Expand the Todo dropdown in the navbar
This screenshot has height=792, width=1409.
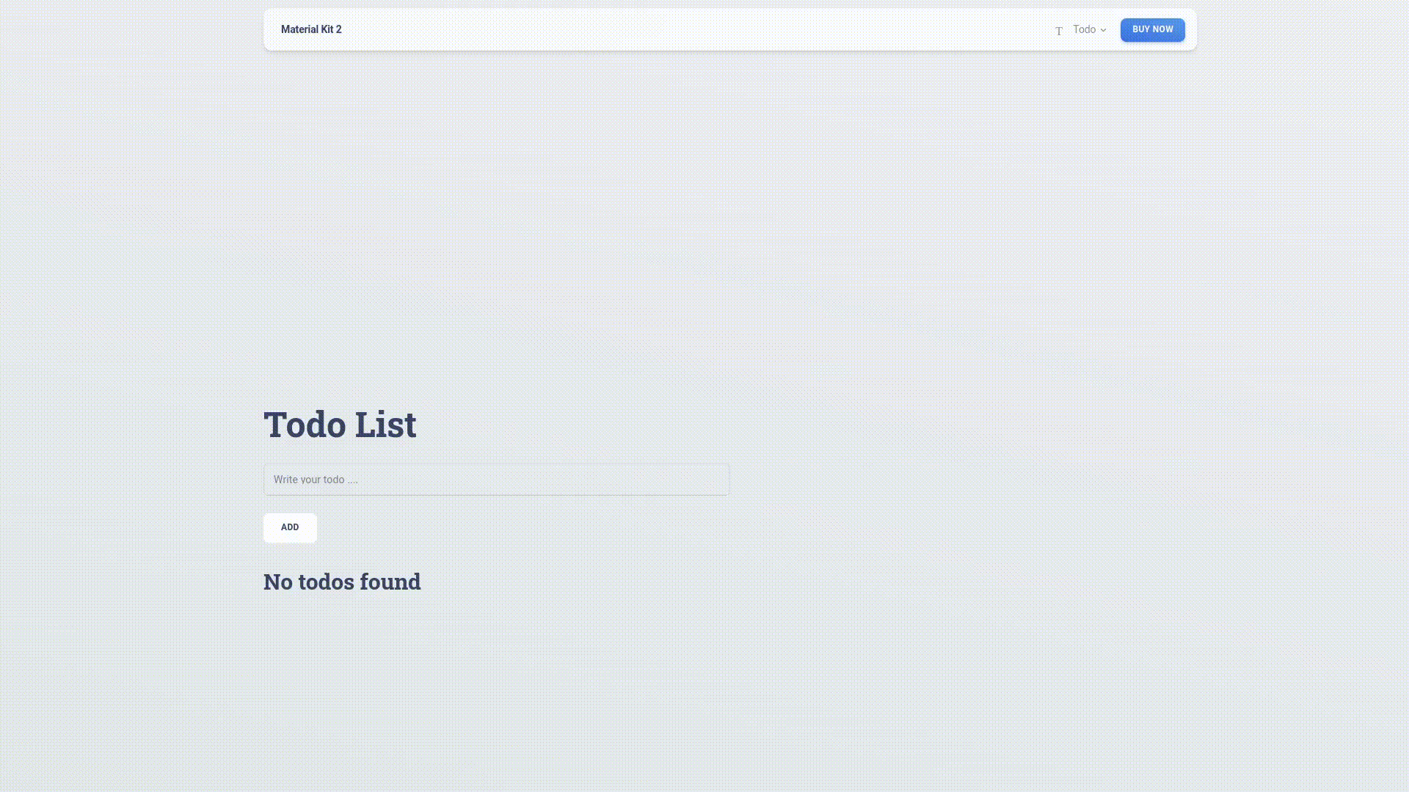coord(1089,29)
